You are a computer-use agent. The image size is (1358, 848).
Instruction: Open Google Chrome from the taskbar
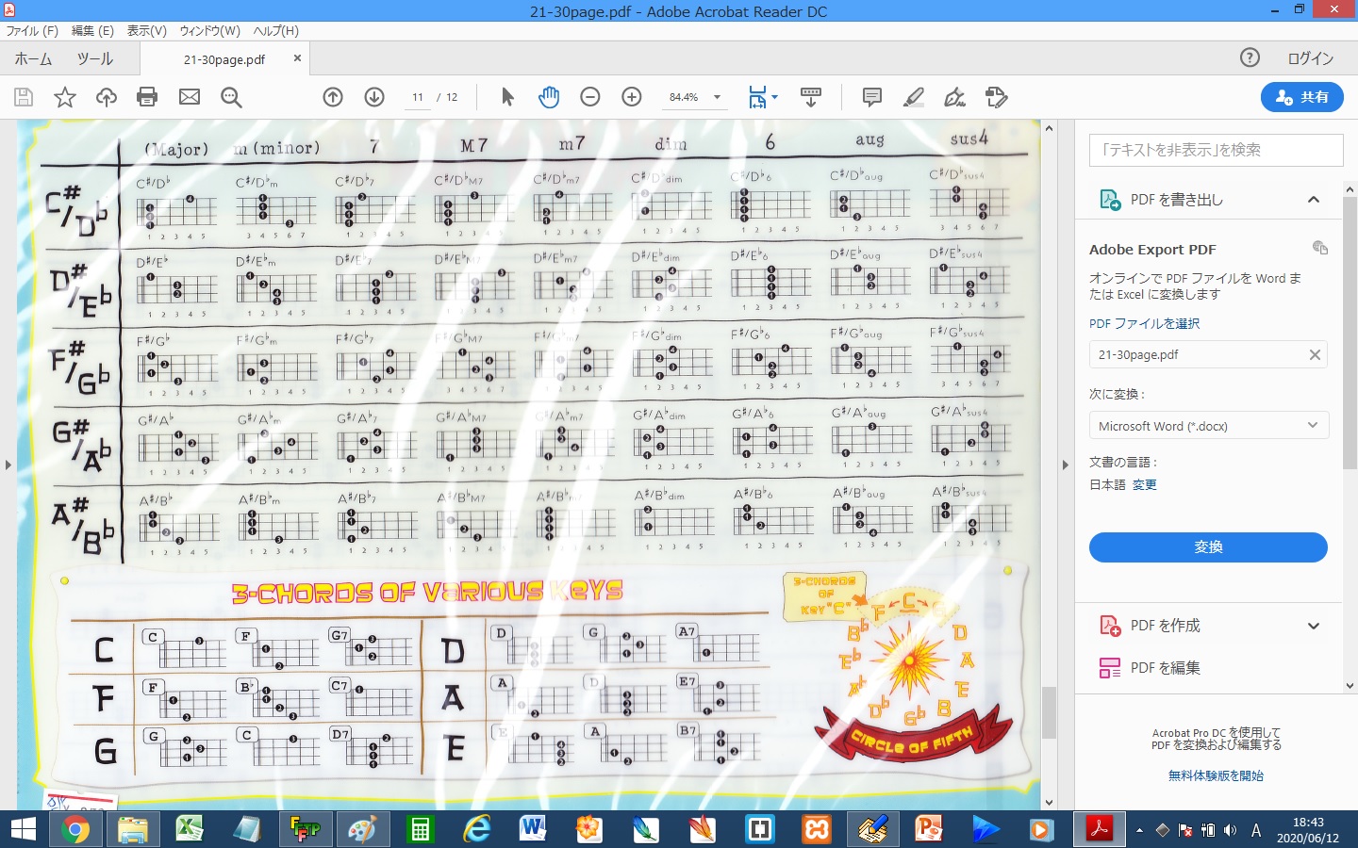(75, 829)
